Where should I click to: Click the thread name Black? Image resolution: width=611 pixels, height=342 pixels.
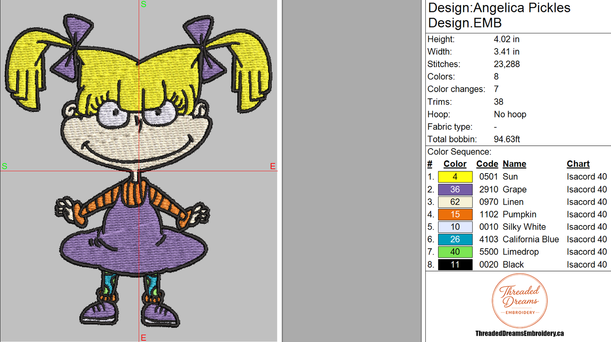(513, 265)
